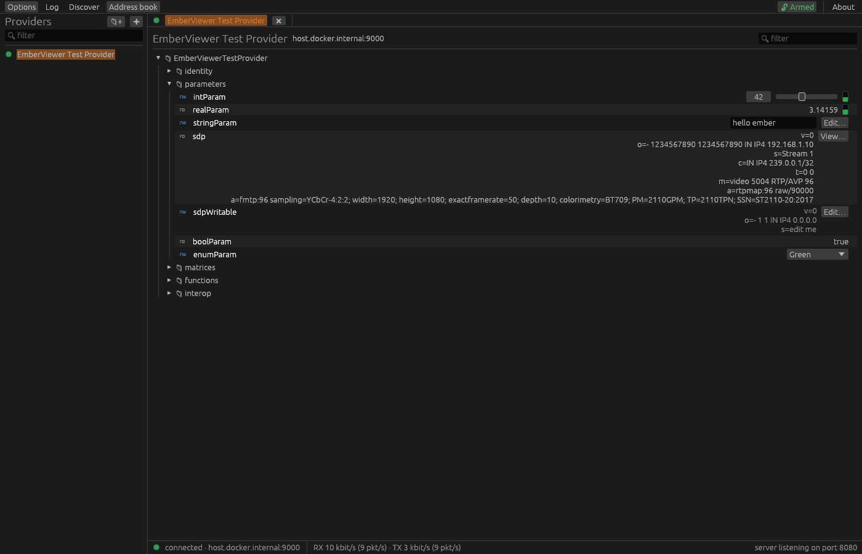
Task: Open the enumParam Green dropdown
Action: [x=817, y=255]
